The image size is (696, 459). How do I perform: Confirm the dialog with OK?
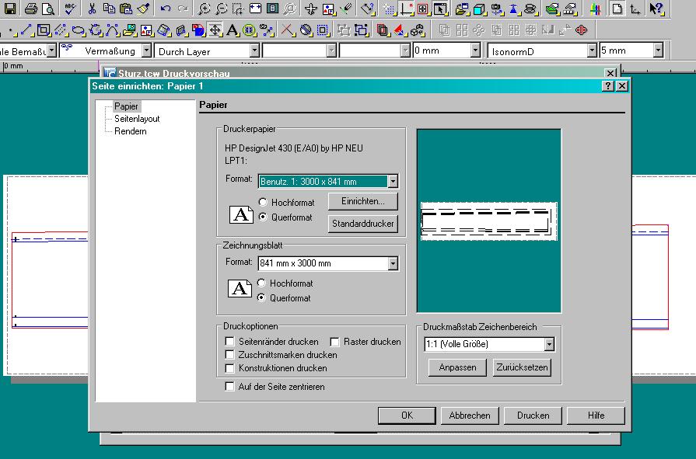pos(407,416)
